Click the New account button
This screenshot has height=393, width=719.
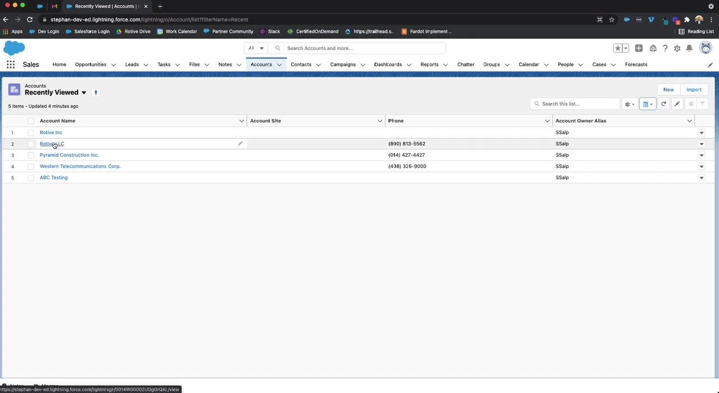point(668,90)
